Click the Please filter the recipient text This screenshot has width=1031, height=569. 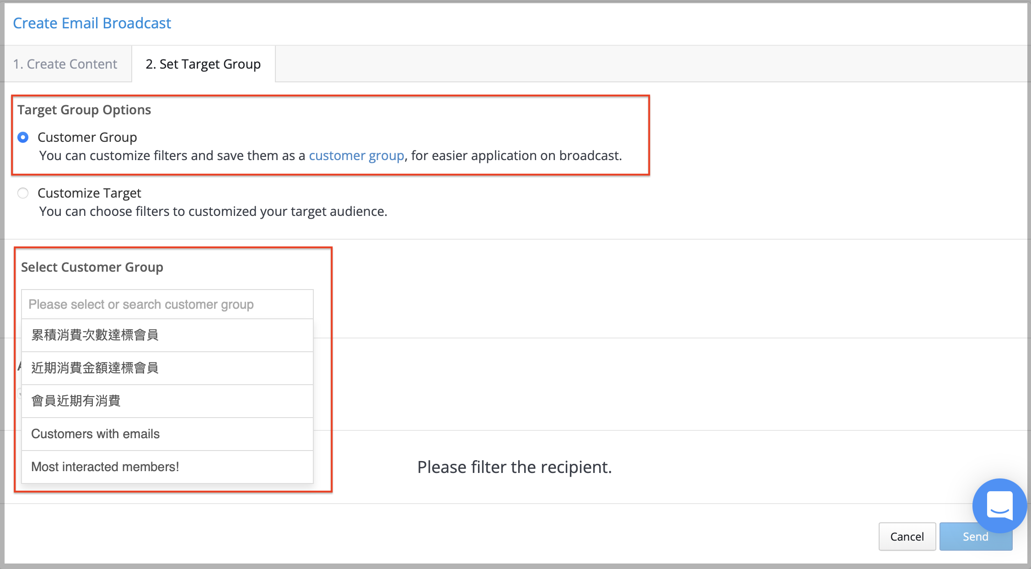click(515, 467)
